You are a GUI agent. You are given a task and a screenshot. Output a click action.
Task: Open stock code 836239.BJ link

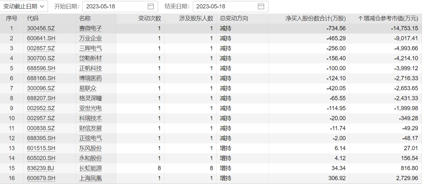coord(41,168)
